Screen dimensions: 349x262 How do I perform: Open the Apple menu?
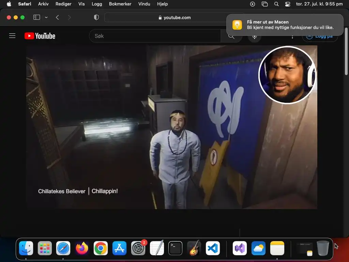point(9,4)
